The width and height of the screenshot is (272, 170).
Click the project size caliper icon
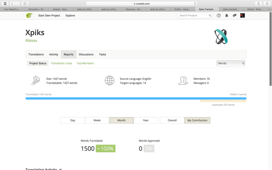36,80
